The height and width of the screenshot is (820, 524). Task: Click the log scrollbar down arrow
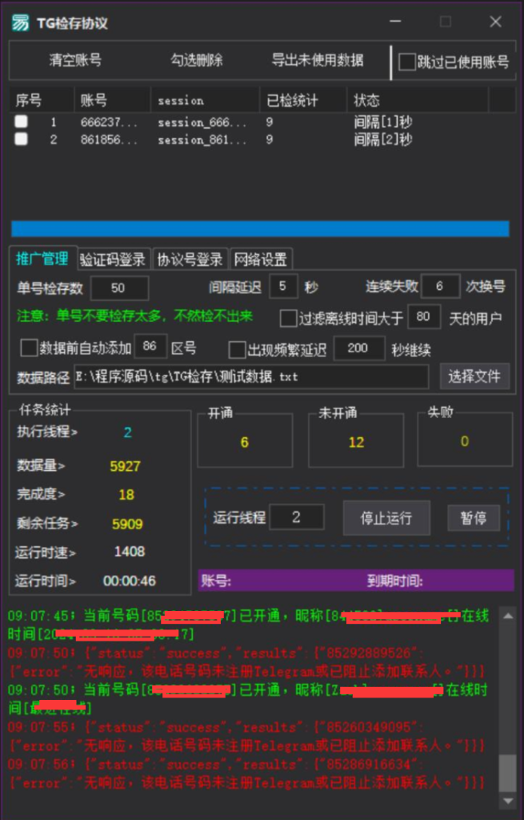tap(507, 801)
